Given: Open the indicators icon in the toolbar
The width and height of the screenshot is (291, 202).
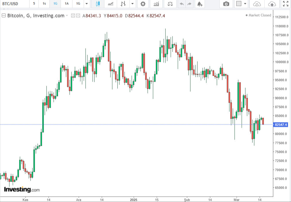Looking at the screenshot, I should (156, 4).
